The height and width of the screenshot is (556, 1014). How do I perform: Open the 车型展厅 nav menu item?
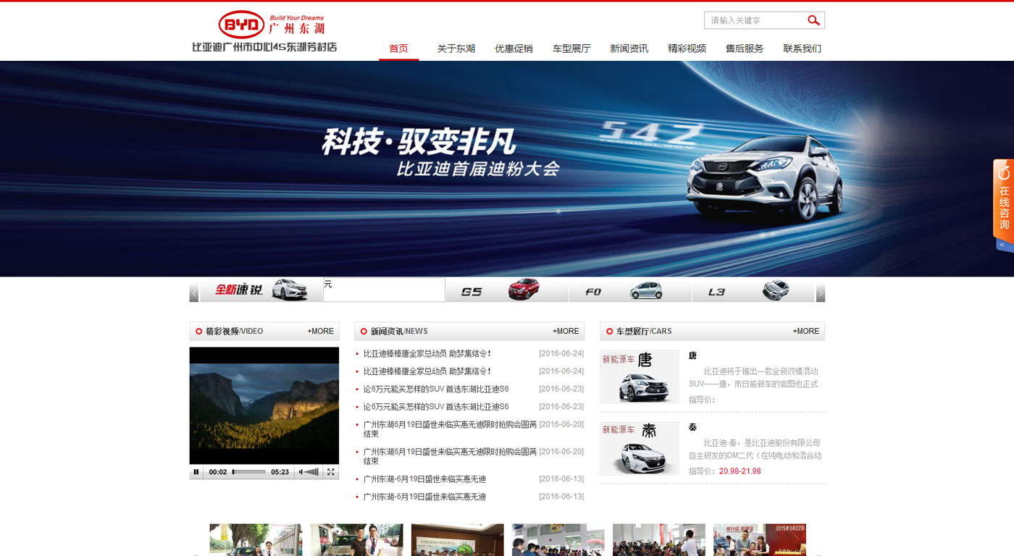571,49
